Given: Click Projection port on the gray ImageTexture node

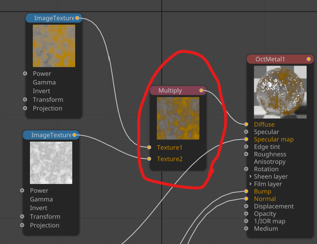Looking at the screenshot, I should pyautogui.click(x=22, y=225).
